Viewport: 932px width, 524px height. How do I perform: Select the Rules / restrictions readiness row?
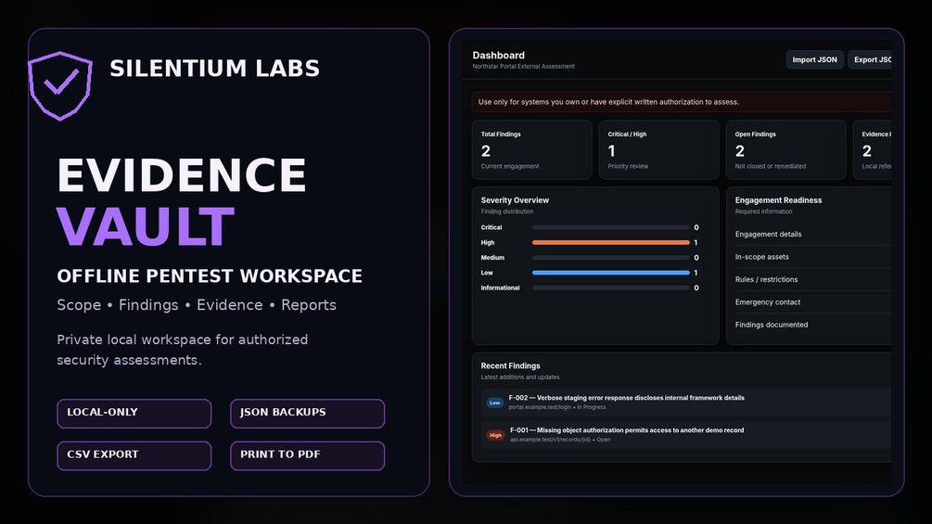click(x=812, y=279)
